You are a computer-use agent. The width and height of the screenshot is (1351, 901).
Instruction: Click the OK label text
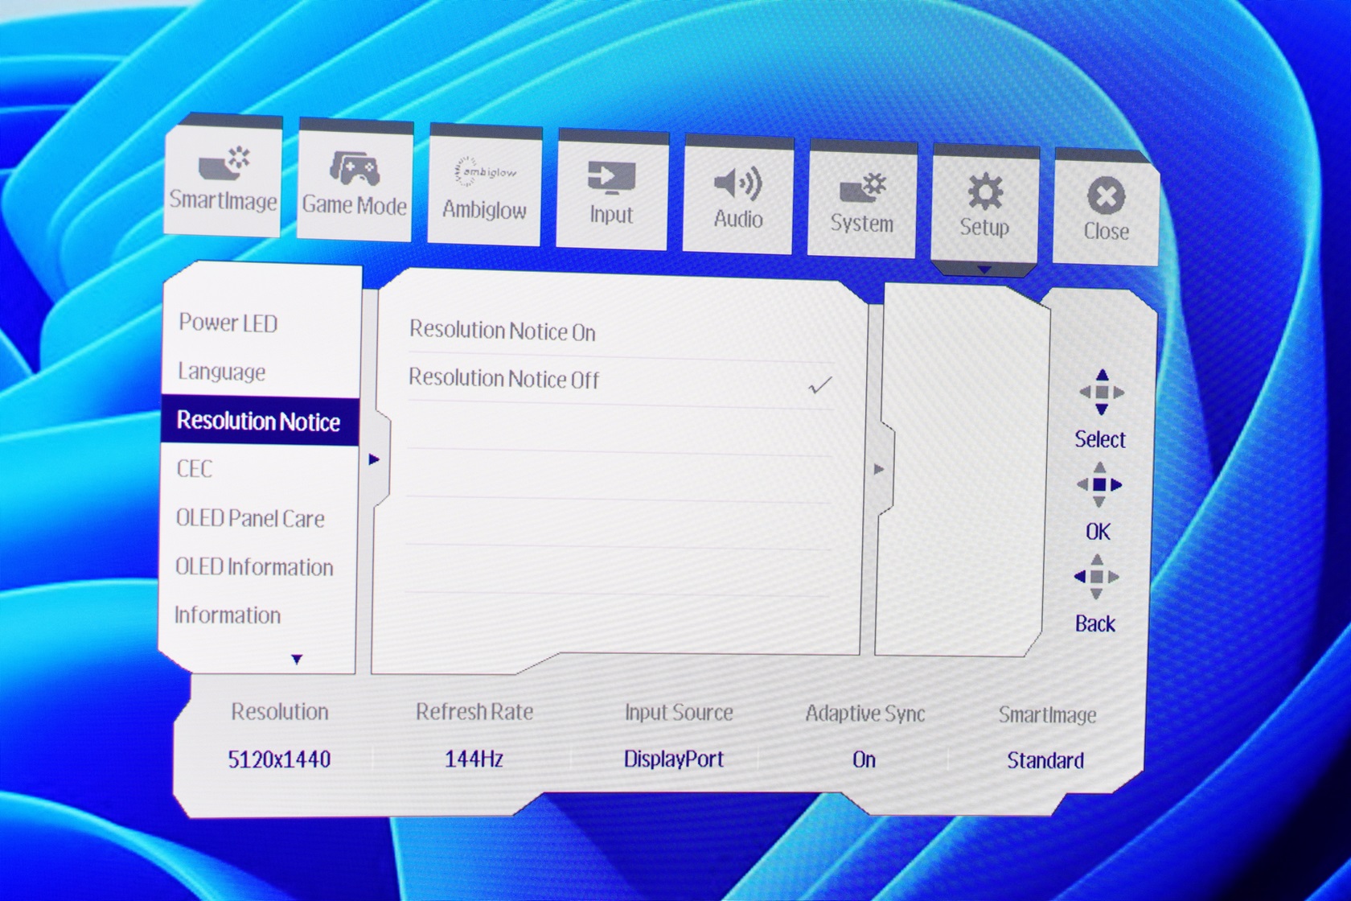tap(1098, 532)
